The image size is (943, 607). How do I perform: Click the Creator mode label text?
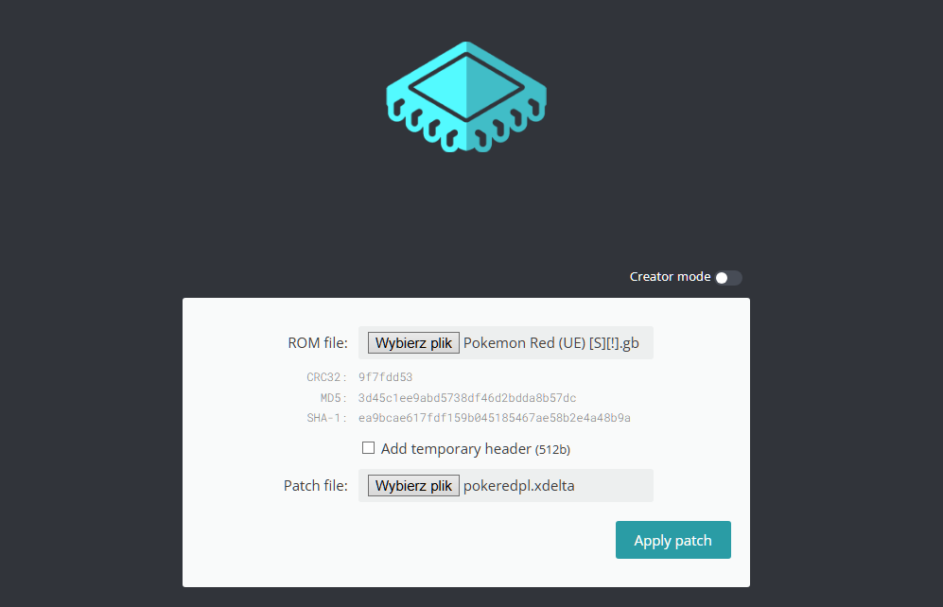click(670, 276)
